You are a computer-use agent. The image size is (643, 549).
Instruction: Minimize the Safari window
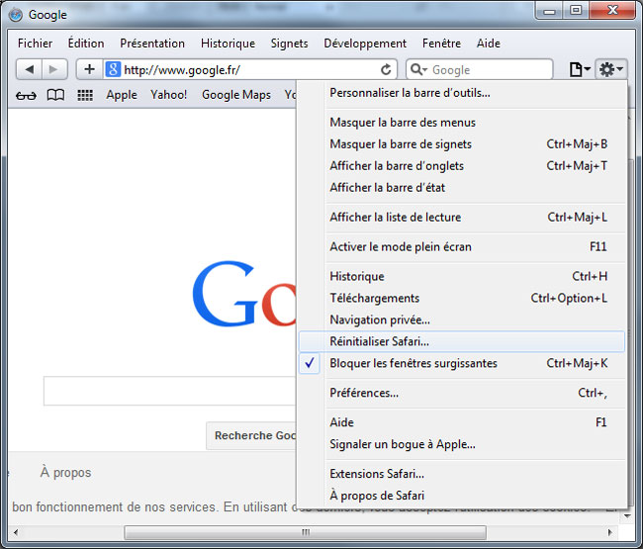[x=549, y=11]
